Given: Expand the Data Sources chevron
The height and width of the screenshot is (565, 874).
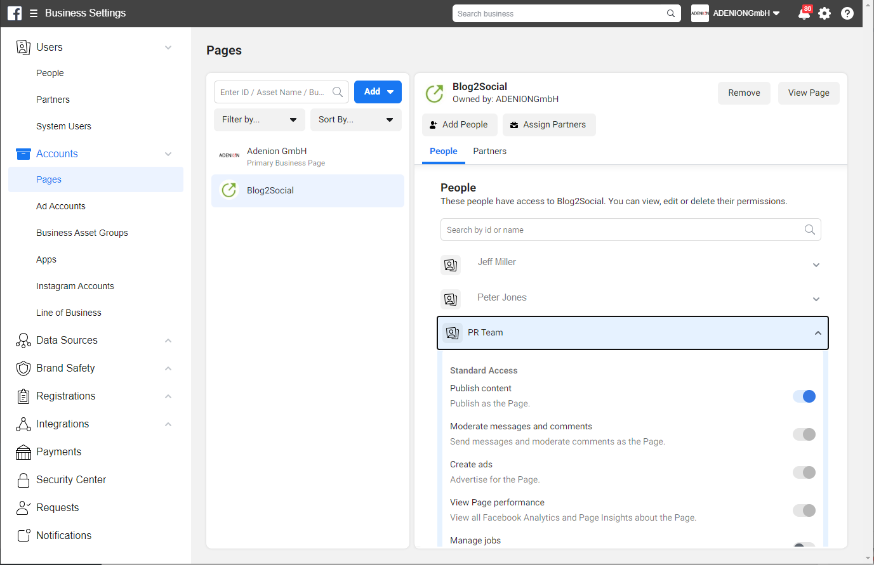Looking at the screenshot, I should tap(168, 341).
